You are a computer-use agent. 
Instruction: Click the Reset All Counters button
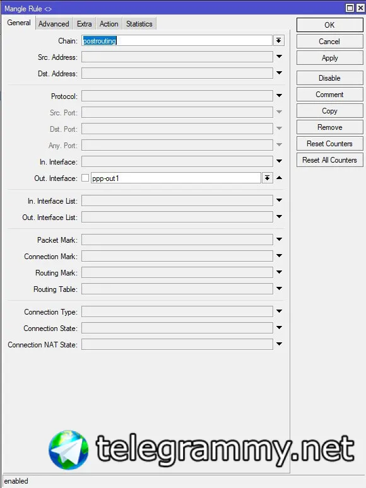tap(329, 160)
